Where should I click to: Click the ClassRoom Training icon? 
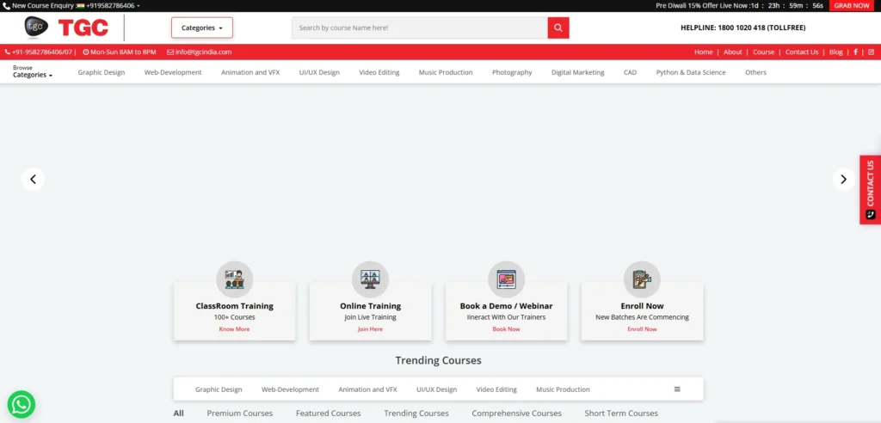point(234,279)
